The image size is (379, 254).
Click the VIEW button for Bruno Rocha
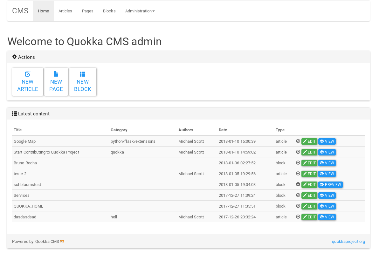[327, 163]
